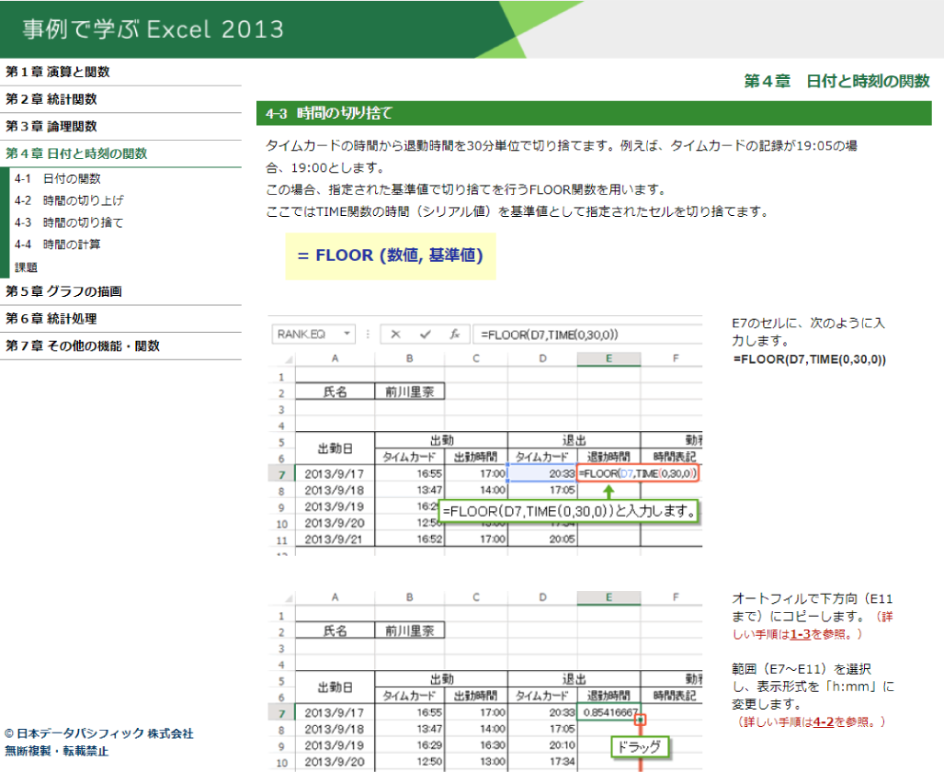Click the =FLOOR (数値, 基準値) syntax box
Viewport: 944px width, 772px height.
coord(391,255)
